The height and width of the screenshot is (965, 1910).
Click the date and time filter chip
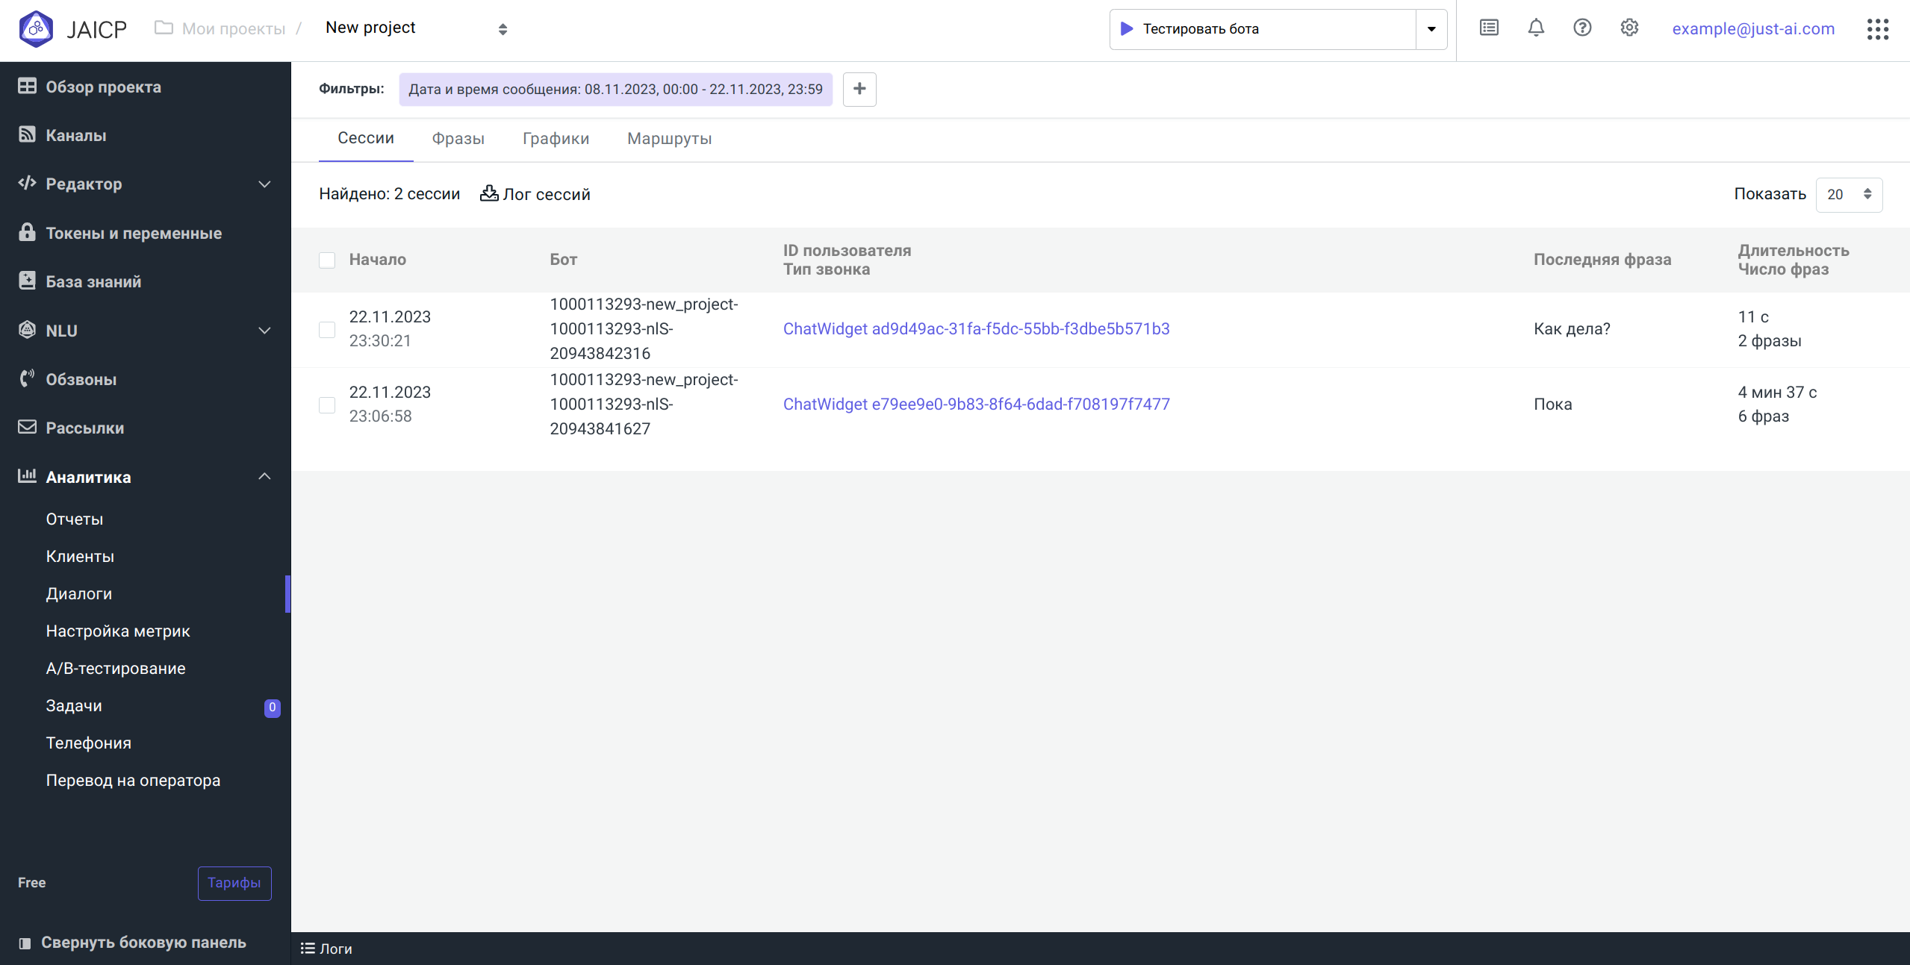tap(615, 90)
